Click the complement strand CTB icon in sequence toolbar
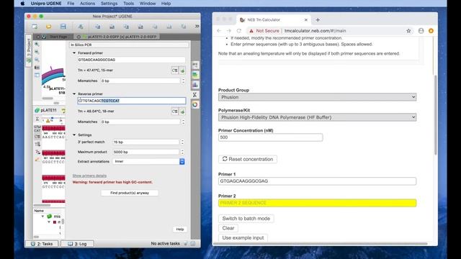Viewport: 461px width, 259px height. pyautogui.click(x=37, y=137)
